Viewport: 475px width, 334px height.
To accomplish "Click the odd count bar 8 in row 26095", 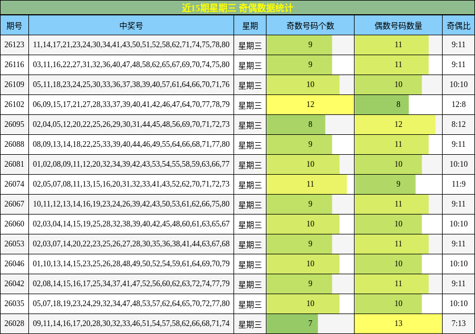I will coord(296,125).
